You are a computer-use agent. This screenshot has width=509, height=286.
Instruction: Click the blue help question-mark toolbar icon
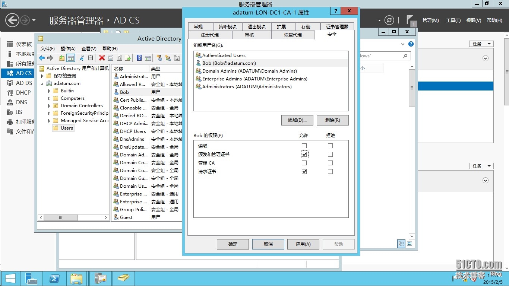[x=139, y=58]
